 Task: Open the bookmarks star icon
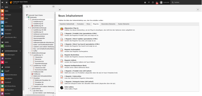click(x=145, y=3)
